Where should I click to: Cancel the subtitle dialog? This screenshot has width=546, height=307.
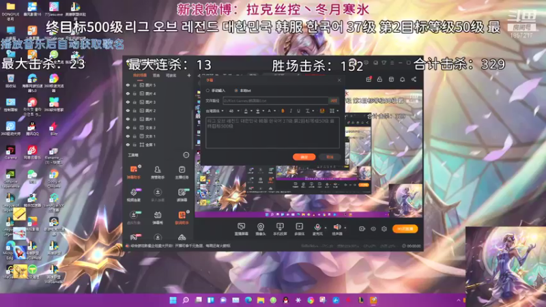pyautogui.click(x=330, y=157)
